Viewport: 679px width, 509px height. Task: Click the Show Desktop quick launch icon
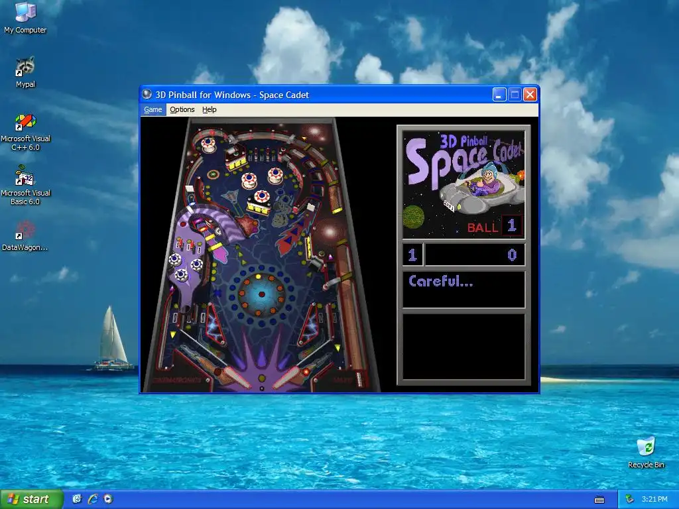tap(77, 499)
